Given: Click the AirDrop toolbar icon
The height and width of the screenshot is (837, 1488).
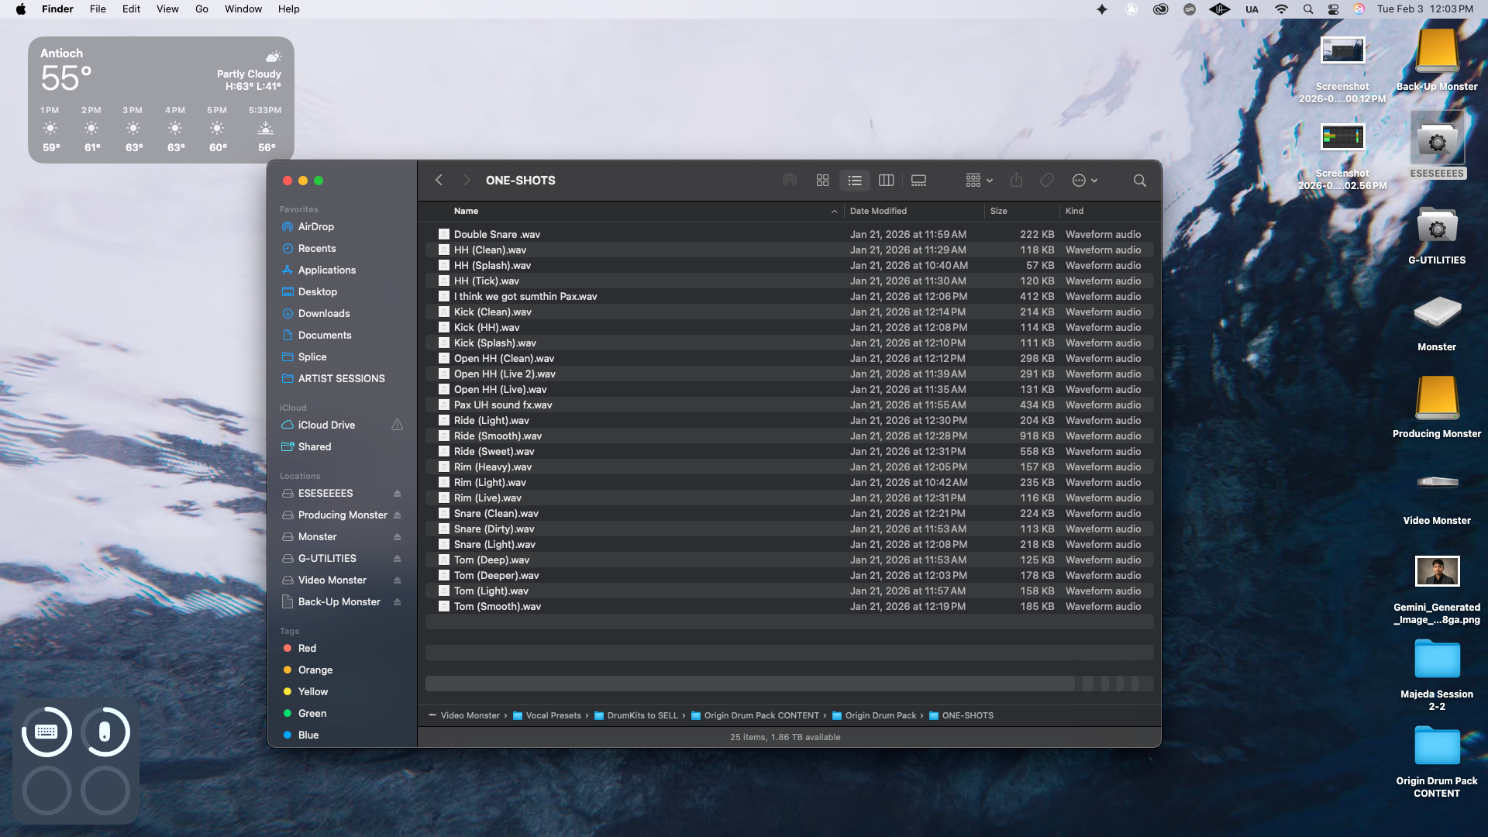Looking at the screenshot, I should (x=790, y=181).
